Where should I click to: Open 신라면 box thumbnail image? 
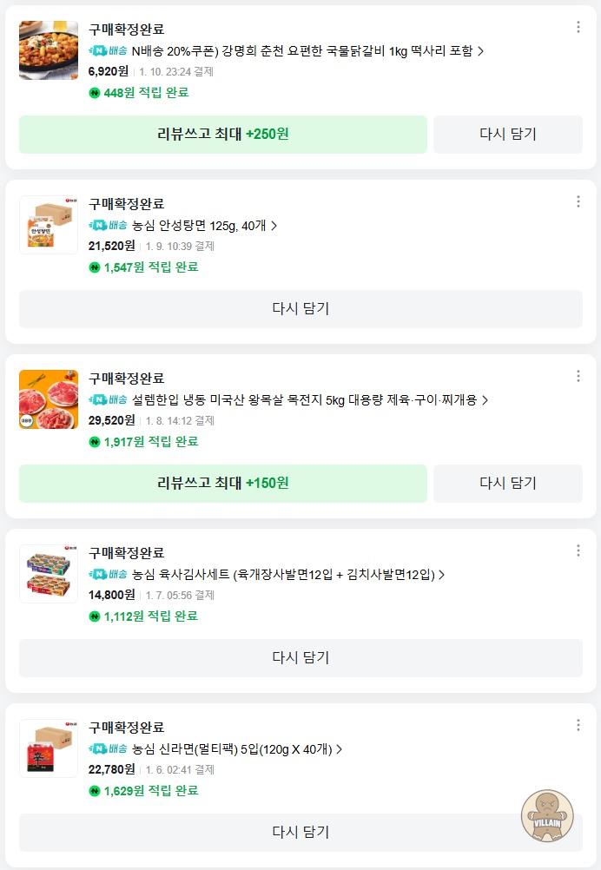pos(49,748)
